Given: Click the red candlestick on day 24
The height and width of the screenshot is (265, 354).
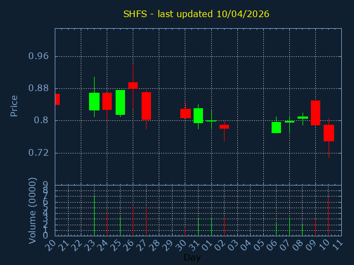Looking at the screenshot, I should click(x=107, y=101).
